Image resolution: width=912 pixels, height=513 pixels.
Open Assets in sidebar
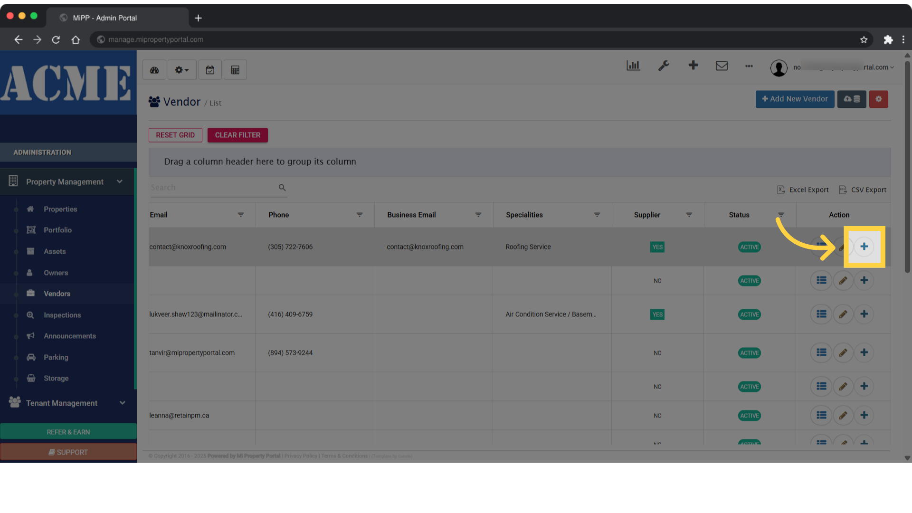coord(55,251)
